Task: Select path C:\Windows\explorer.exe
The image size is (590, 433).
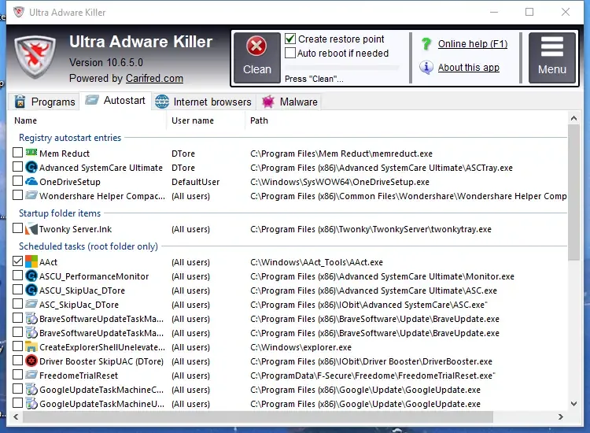Action: point(301,347)
